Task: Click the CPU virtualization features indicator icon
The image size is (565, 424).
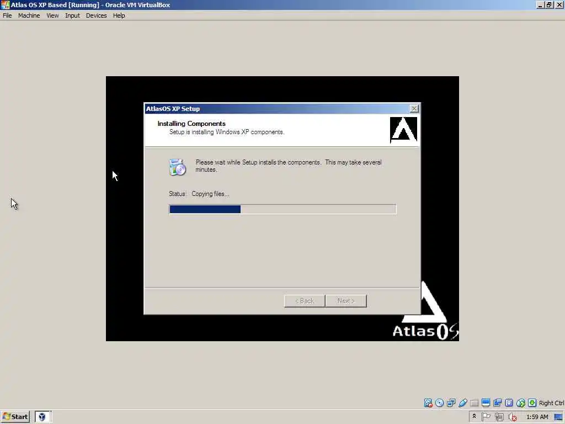Action: tap(509, 402)
